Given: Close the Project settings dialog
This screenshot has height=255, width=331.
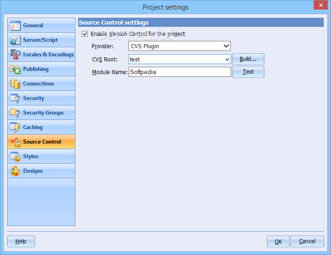Looking at the screenshot, I should [321, 5].
